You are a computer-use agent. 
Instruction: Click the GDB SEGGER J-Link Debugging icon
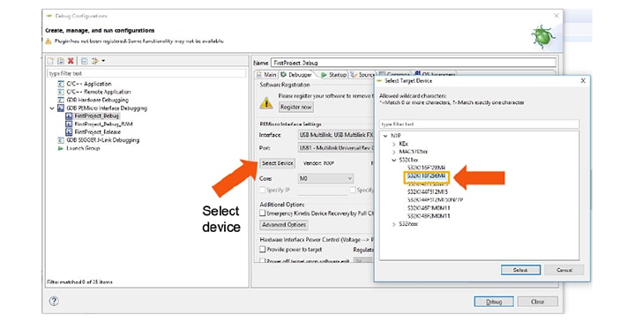click(61, 140)
